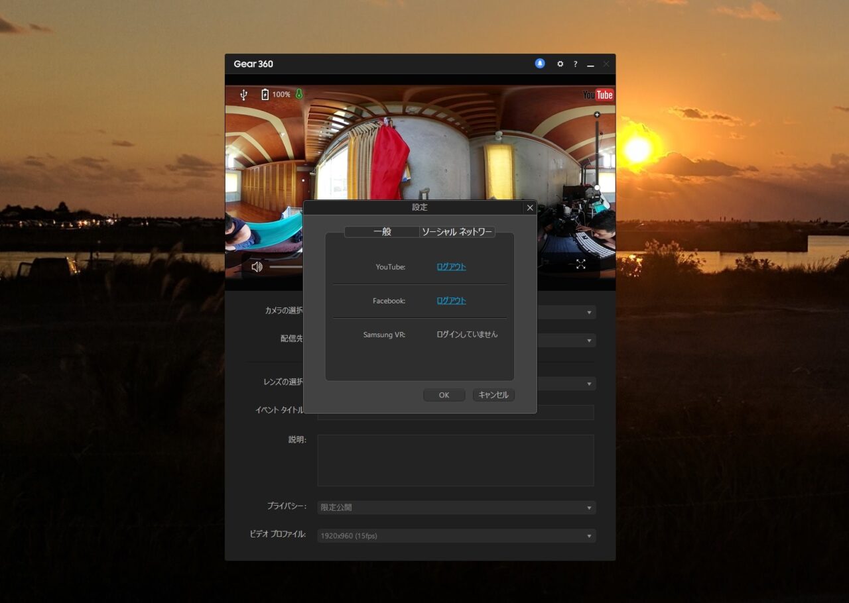
Task: Expand the カメラの選択 dropdown arrow
Action: (x=588, y=312)
